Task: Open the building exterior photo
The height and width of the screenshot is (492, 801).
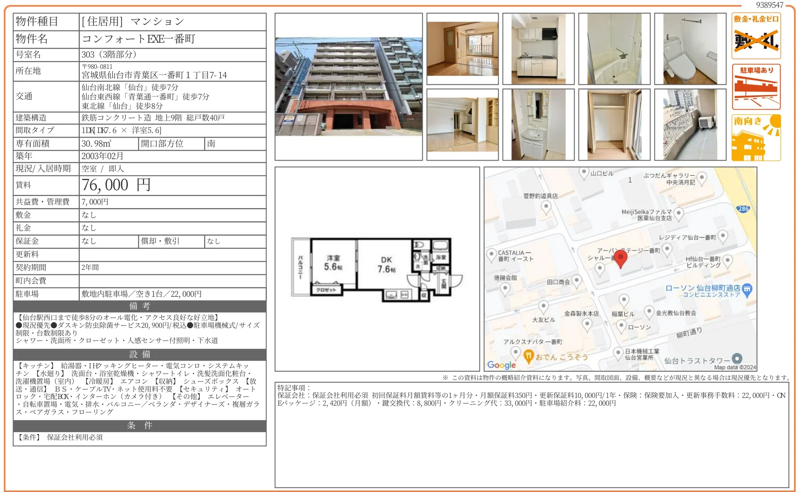Action: coord(348,87)
